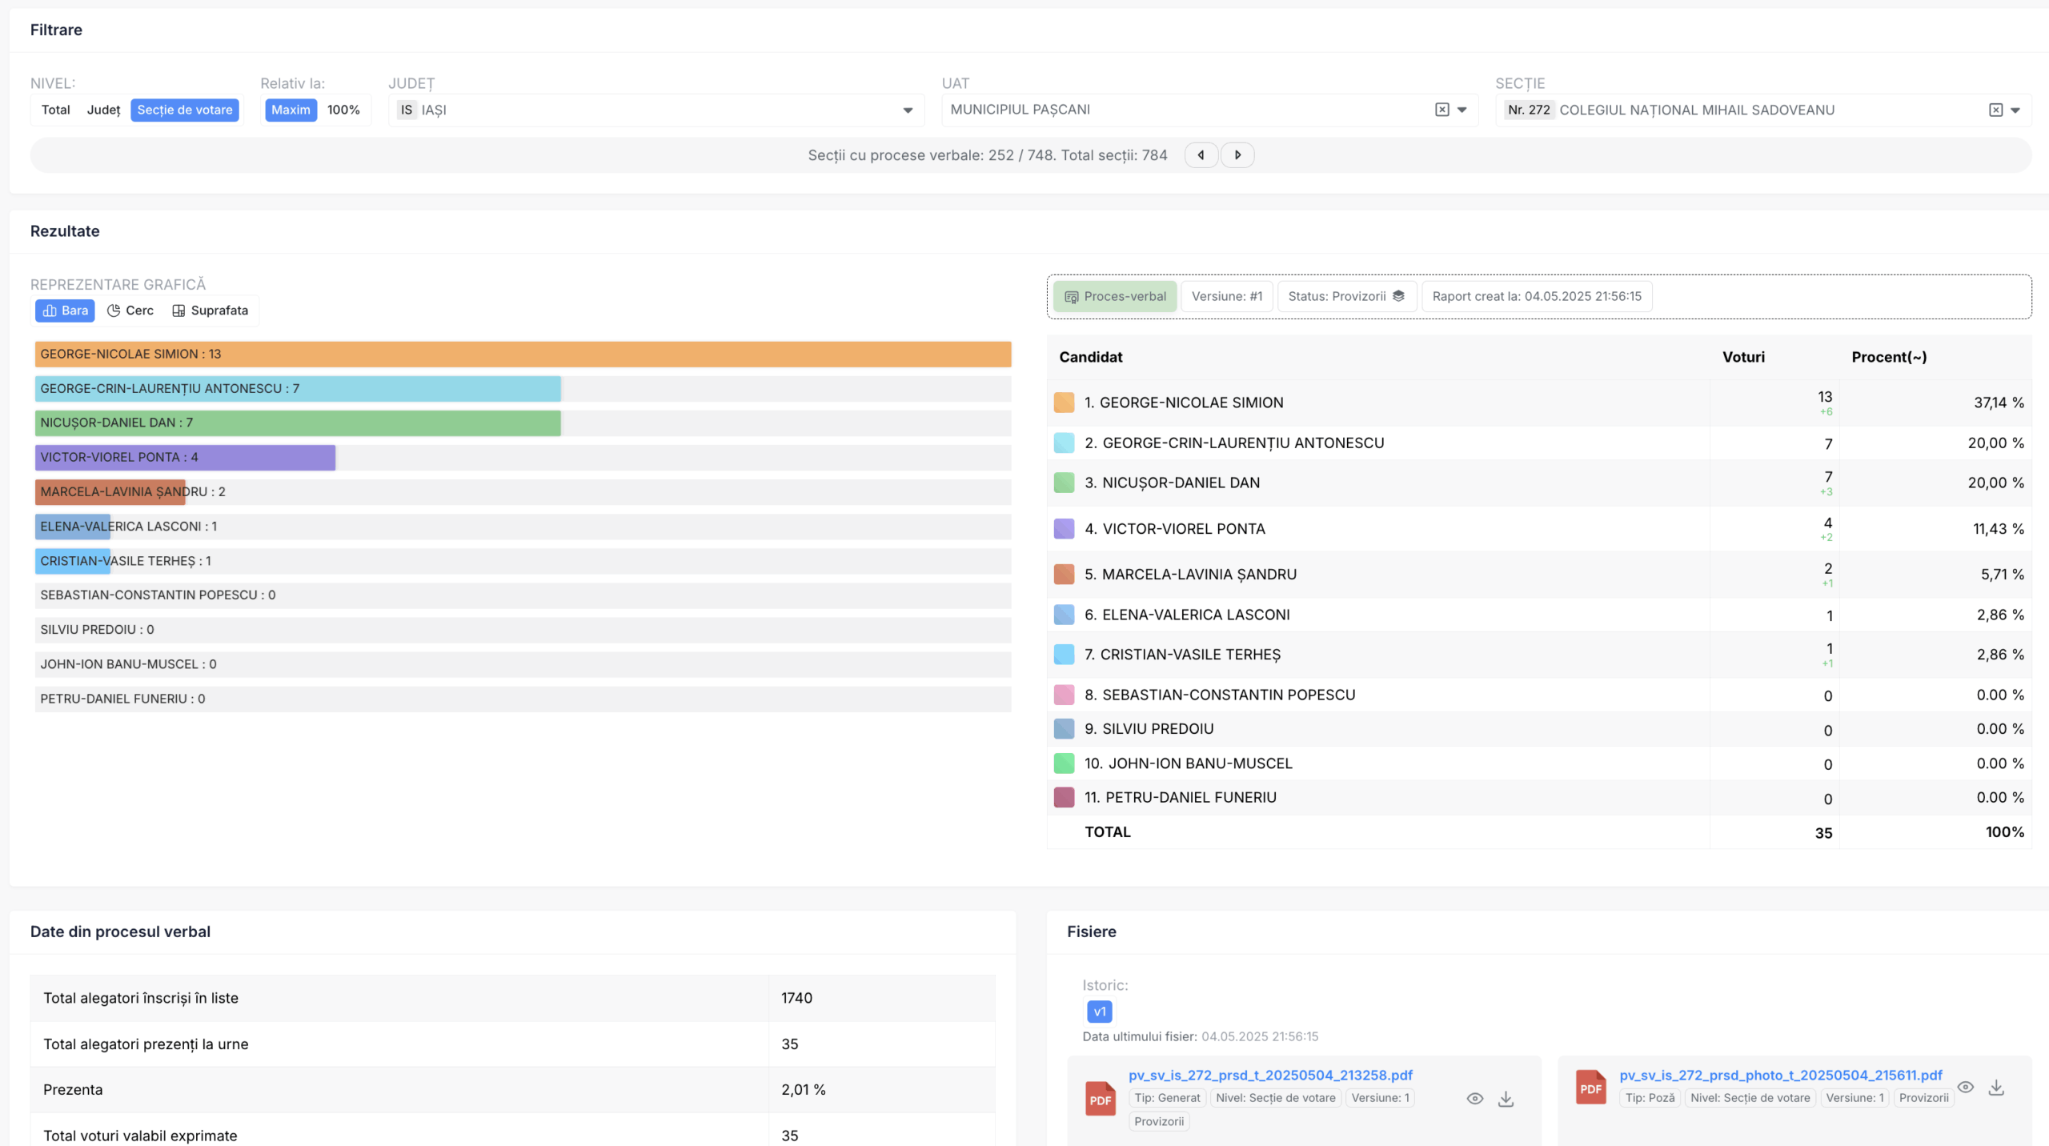The image size is (2049, 1146).
Task: Open the SECȚIE dropdown arrow
Action: [x=2015, y=110]
